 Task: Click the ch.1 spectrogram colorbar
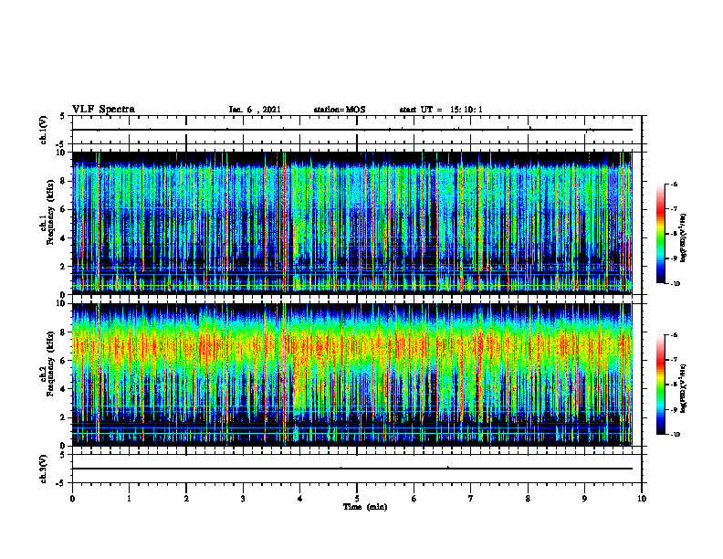(661, 234)
